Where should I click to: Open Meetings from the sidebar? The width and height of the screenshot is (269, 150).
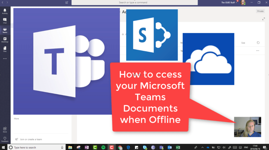click(x=5, y=40)
